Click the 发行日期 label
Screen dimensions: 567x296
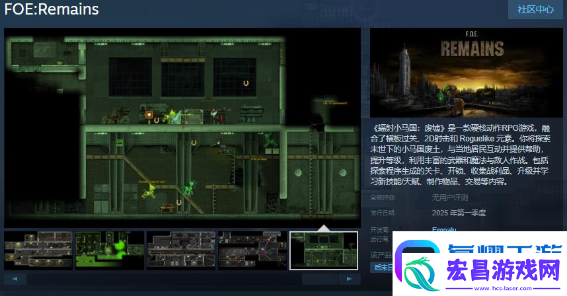(x=383, y=213)
